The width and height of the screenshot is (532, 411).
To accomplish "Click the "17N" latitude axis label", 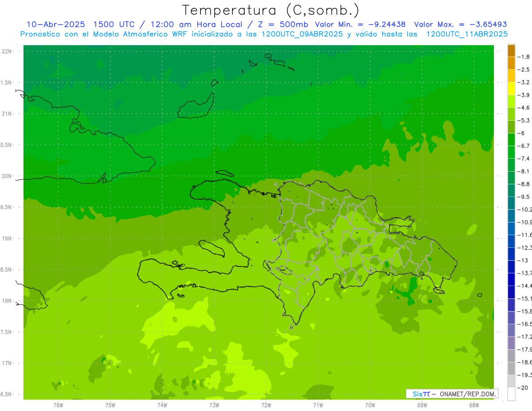I will point(7,364).
